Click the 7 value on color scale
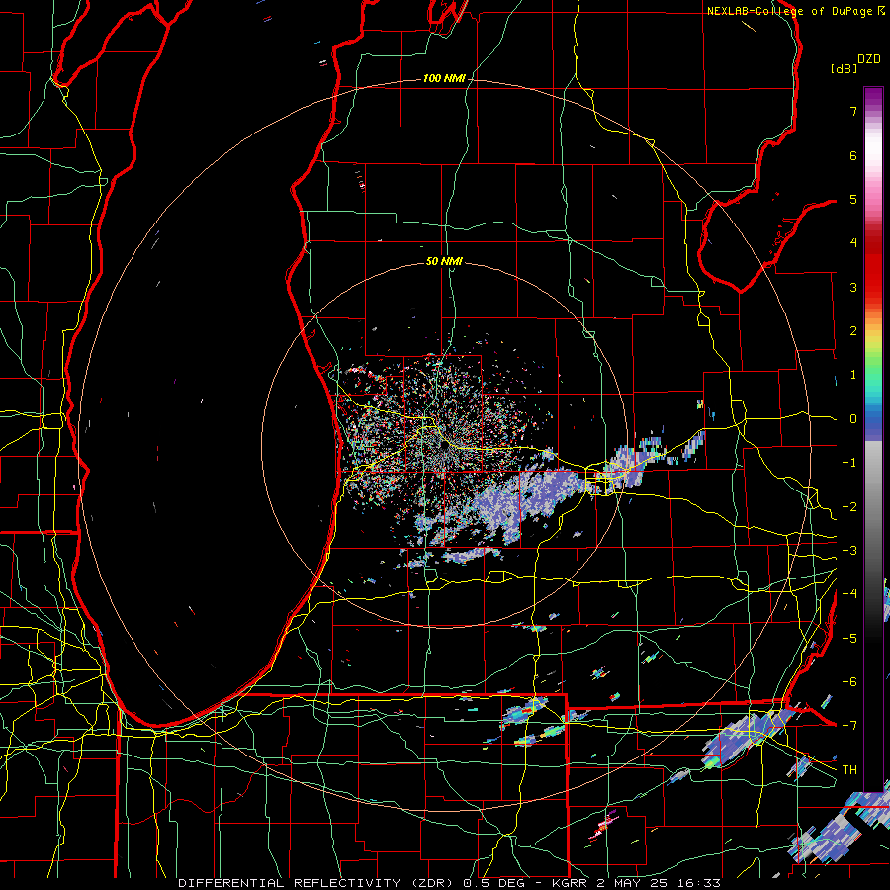 coord(853,111)
